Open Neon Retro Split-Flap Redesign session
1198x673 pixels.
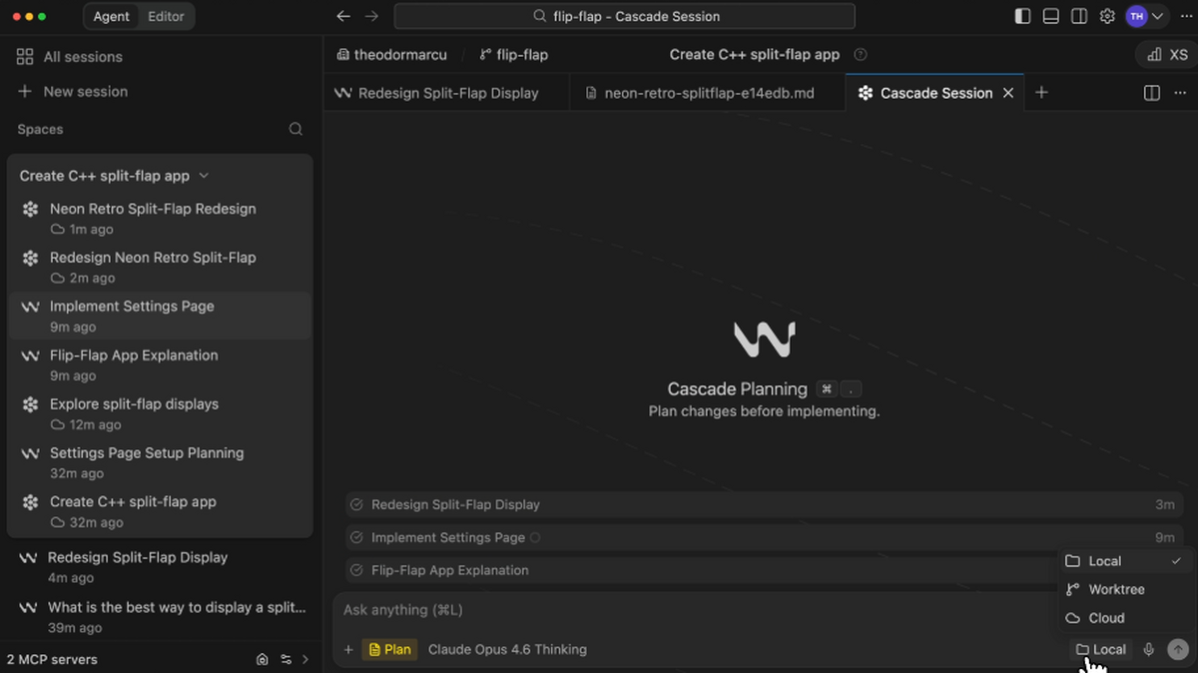click(160, 218)
